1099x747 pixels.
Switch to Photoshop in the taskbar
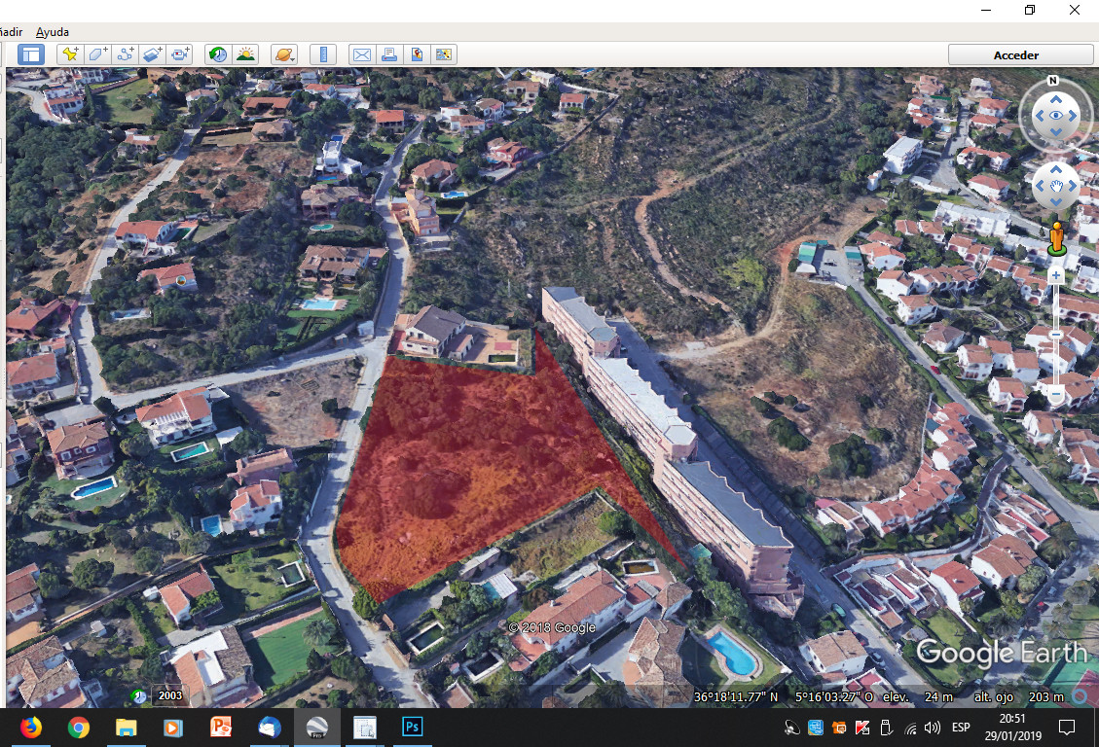[412, 728]
